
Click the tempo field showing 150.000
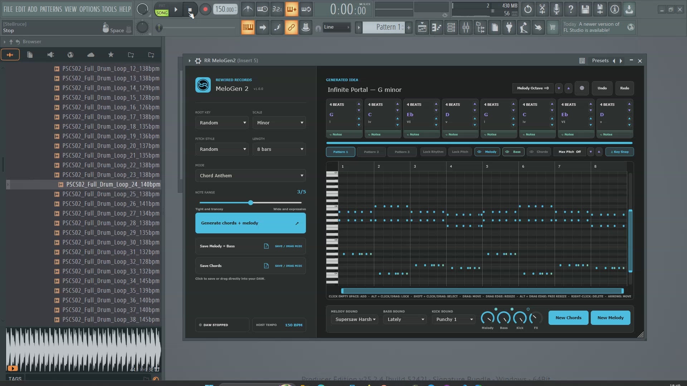coord(225,9)
